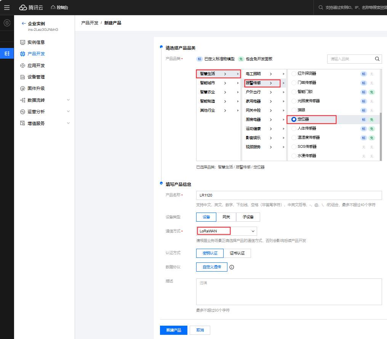Click the 标 legend badge for standard model

pyautogui.click(x=200, y=59)
